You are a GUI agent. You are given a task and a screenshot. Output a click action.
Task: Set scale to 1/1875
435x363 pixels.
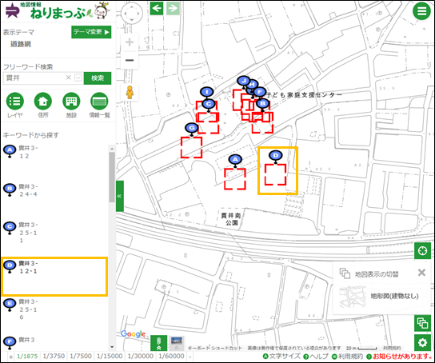[x=27, y=356]
